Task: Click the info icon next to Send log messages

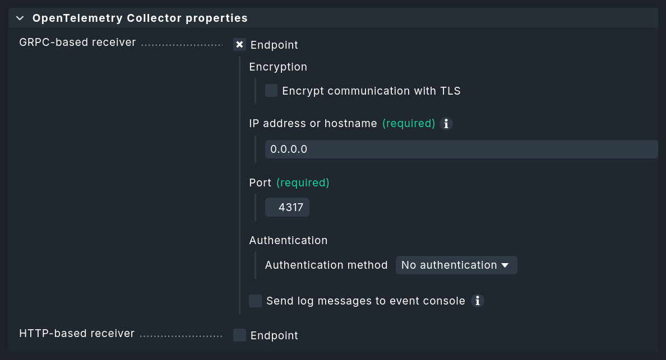Action: pos(478,301)
